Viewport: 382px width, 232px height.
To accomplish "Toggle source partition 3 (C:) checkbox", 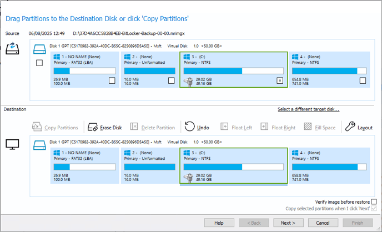I will [280, 80].
